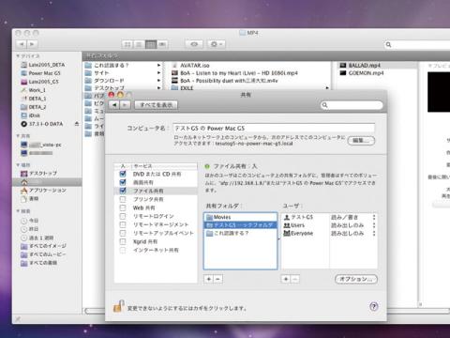Enable リモートマネージメント checkbox

tap(123, 224)
